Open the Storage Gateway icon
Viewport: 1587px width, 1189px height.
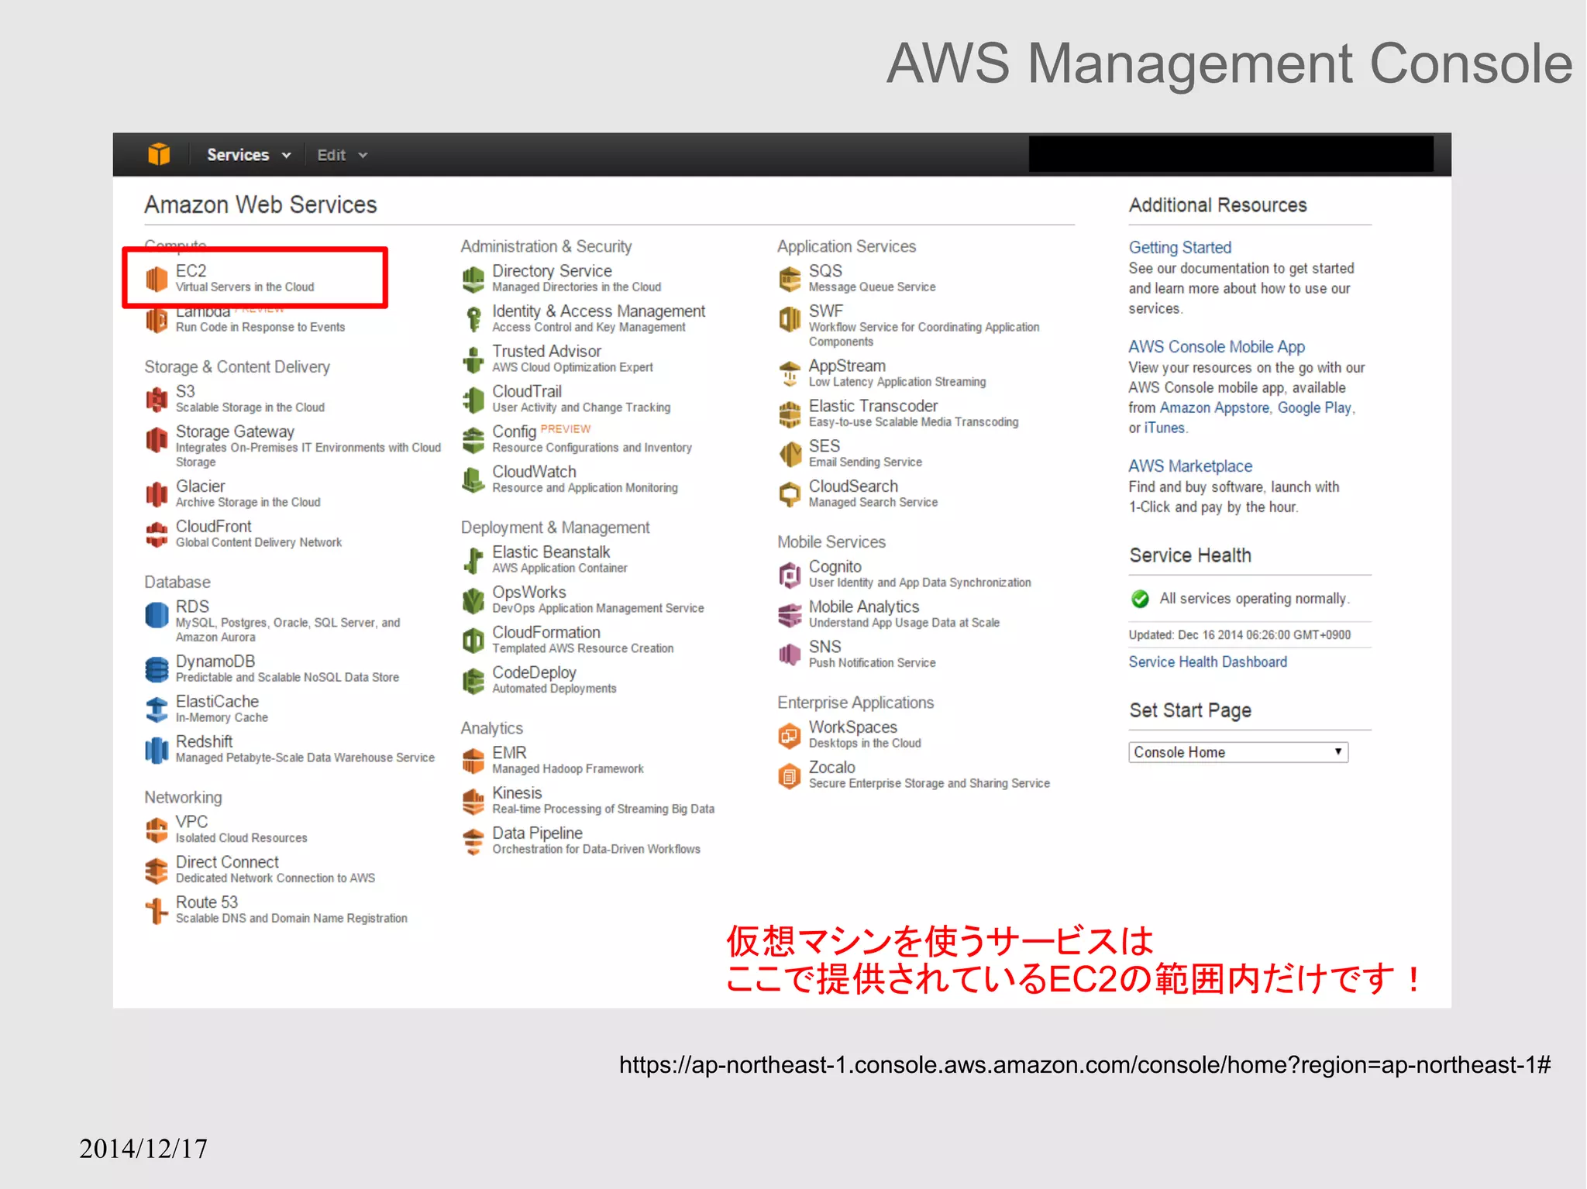157,440
